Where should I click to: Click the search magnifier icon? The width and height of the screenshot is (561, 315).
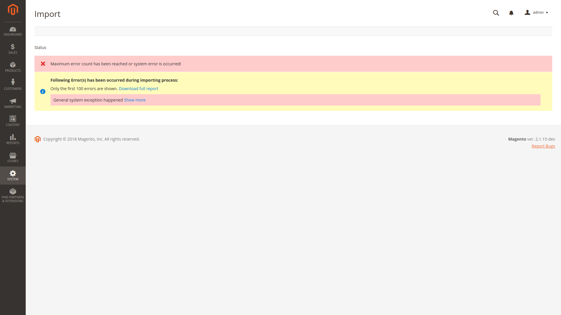(x=496, y=13)
